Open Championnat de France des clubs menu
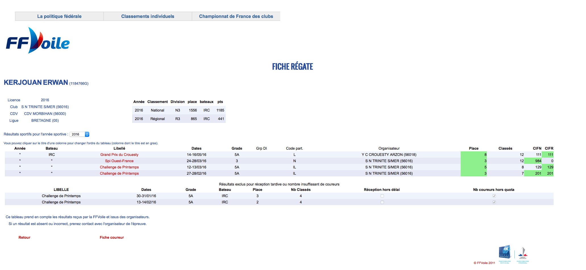Viewport: 586px width, 270px height. coord(236,17)
